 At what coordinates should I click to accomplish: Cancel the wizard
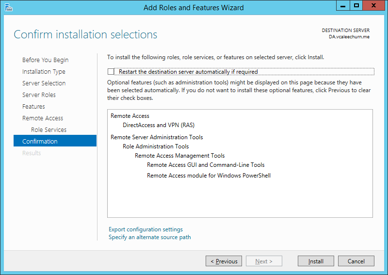[356, 261]
